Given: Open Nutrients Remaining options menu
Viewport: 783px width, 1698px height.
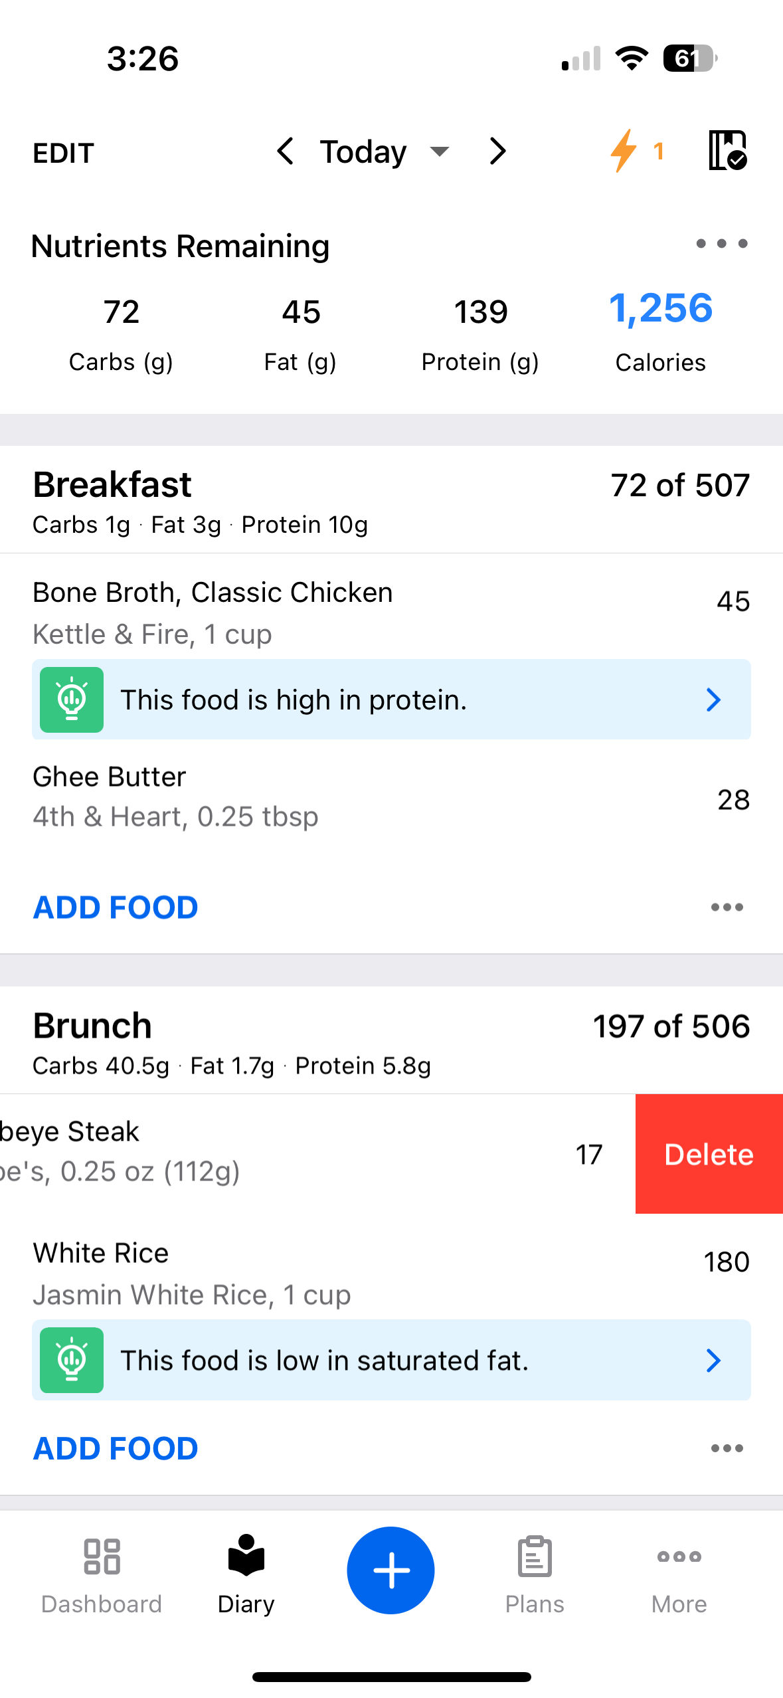Looking at the screenshot, I should (722, 244).
